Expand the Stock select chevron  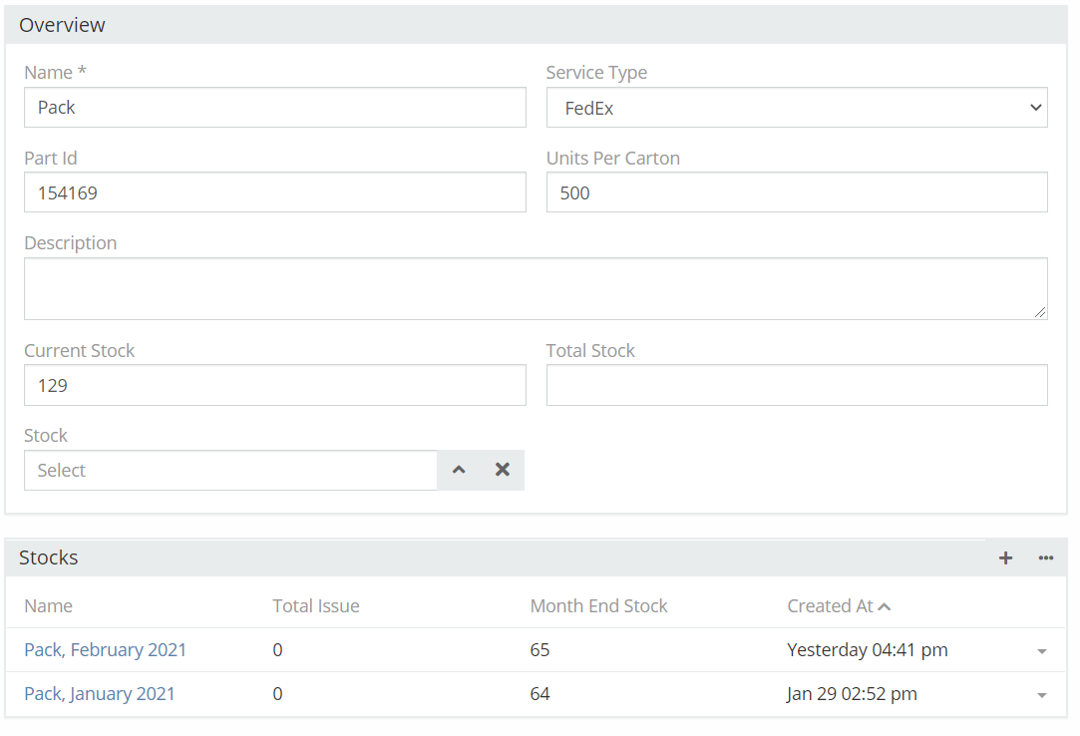point(459,470)
